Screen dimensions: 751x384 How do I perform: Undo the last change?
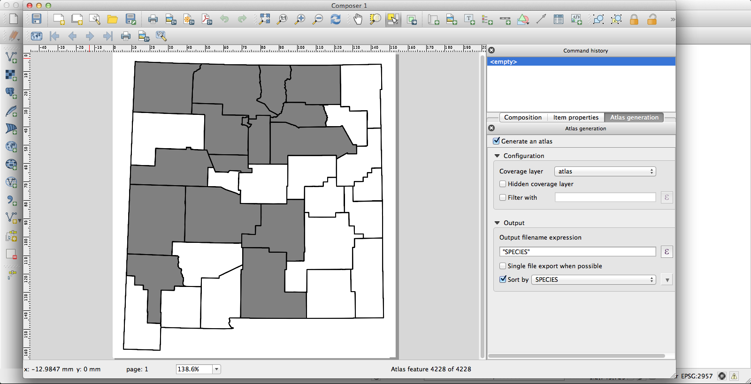coord(224,19)
